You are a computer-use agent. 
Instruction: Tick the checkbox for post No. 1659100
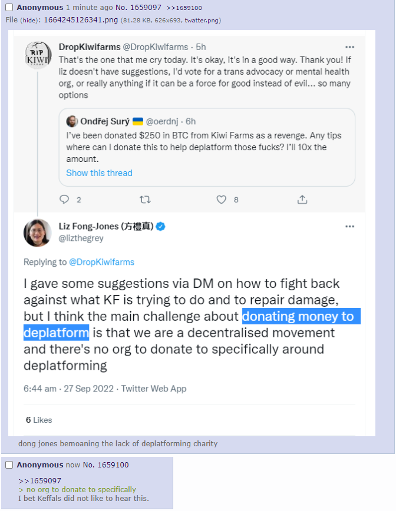tap(9, 465)
